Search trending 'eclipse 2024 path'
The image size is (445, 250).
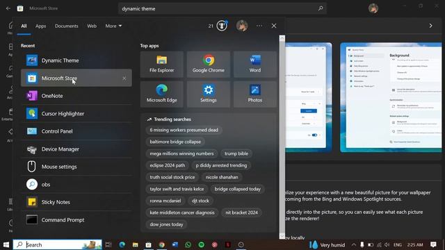[x=168, y=165]
